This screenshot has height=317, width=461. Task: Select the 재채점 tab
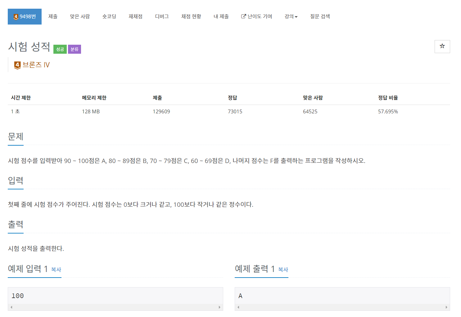136,16
